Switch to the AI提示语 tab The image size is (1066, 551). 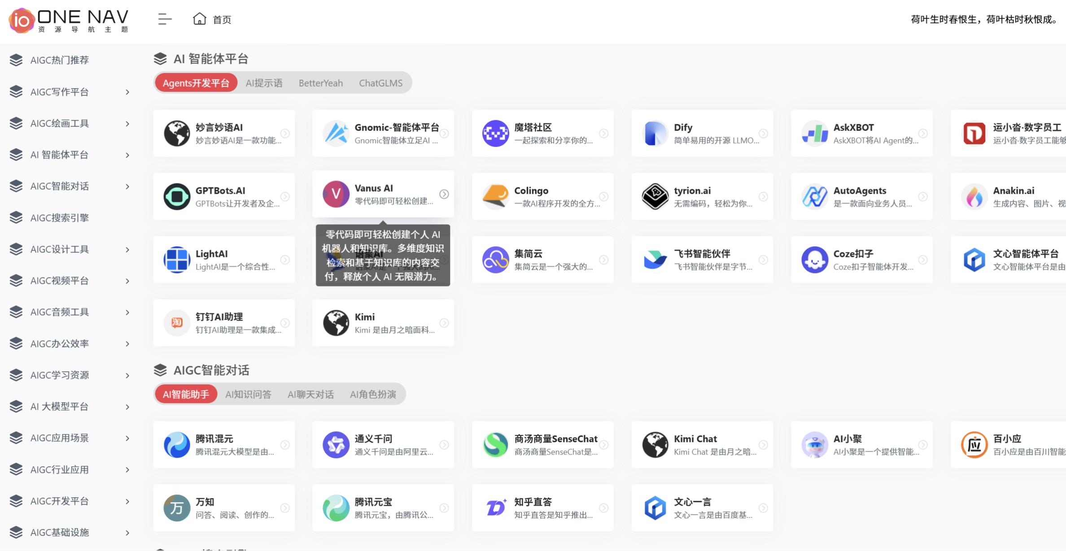(264, 83)
